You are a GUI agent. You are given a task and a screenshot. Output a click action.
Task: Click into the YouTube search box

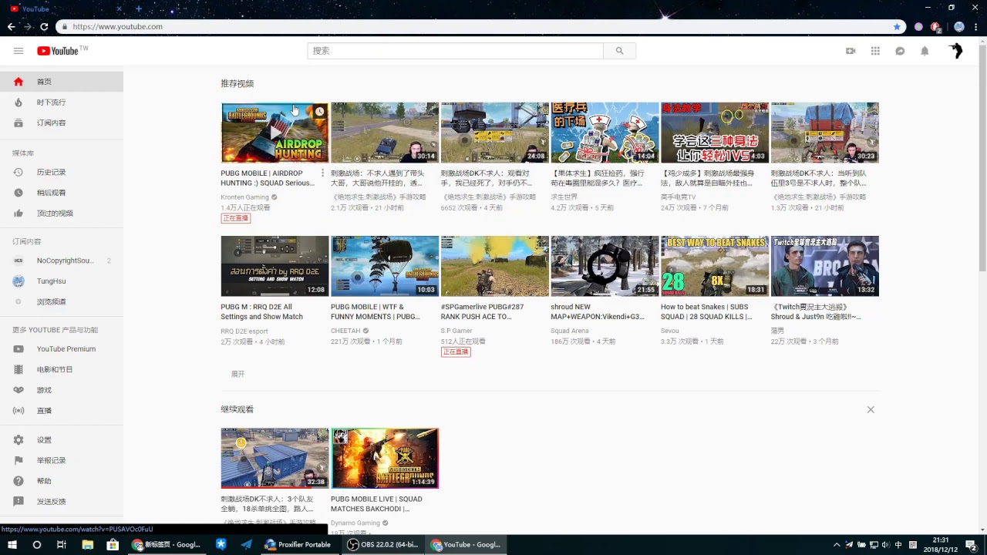click(455, 51)
